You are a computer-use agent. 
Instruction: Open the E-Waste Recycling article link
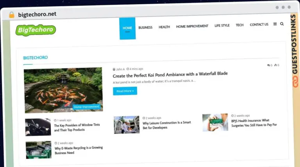[75, 150]
